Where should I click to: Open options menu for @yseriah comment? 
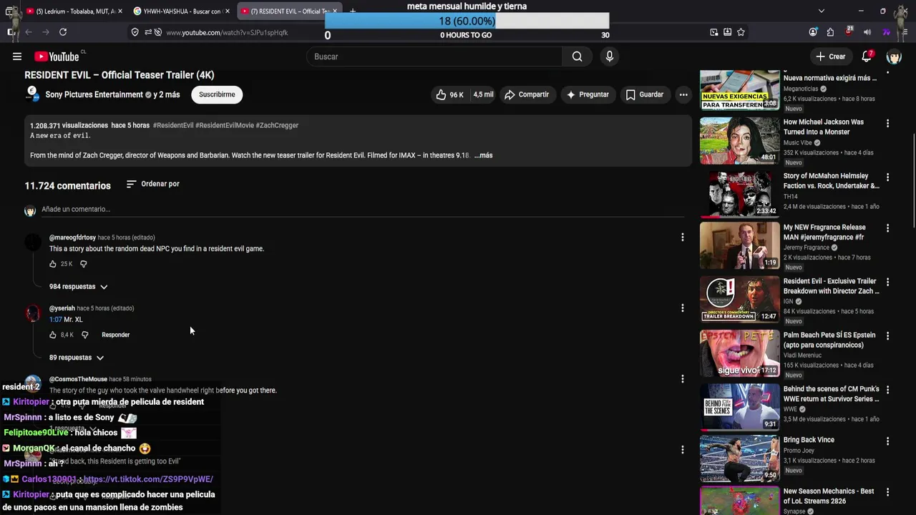tap(683, 308)
